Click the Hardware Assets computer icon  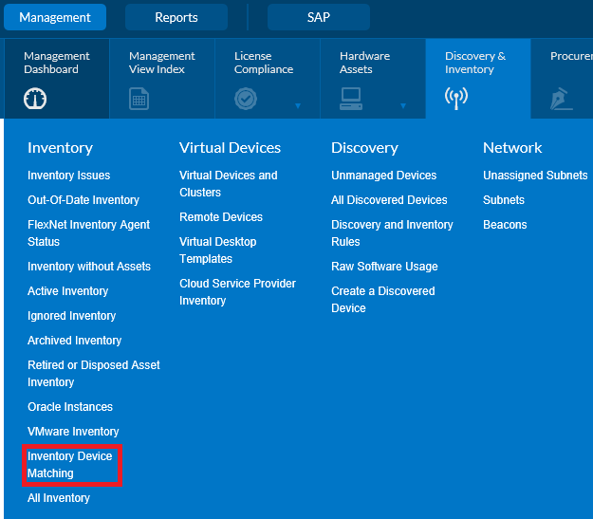point(351,99)
